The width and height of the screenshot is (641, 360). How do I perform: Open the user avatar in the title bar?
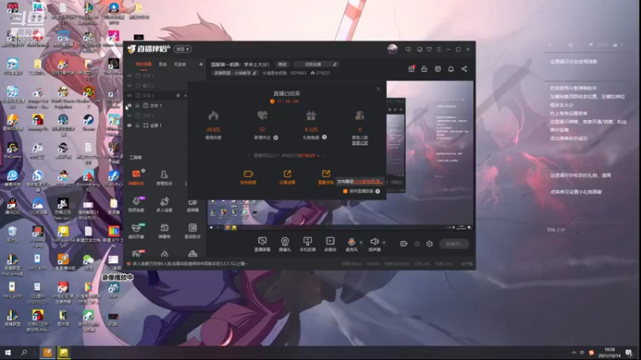pyautogui.click(x=393, y=50)
